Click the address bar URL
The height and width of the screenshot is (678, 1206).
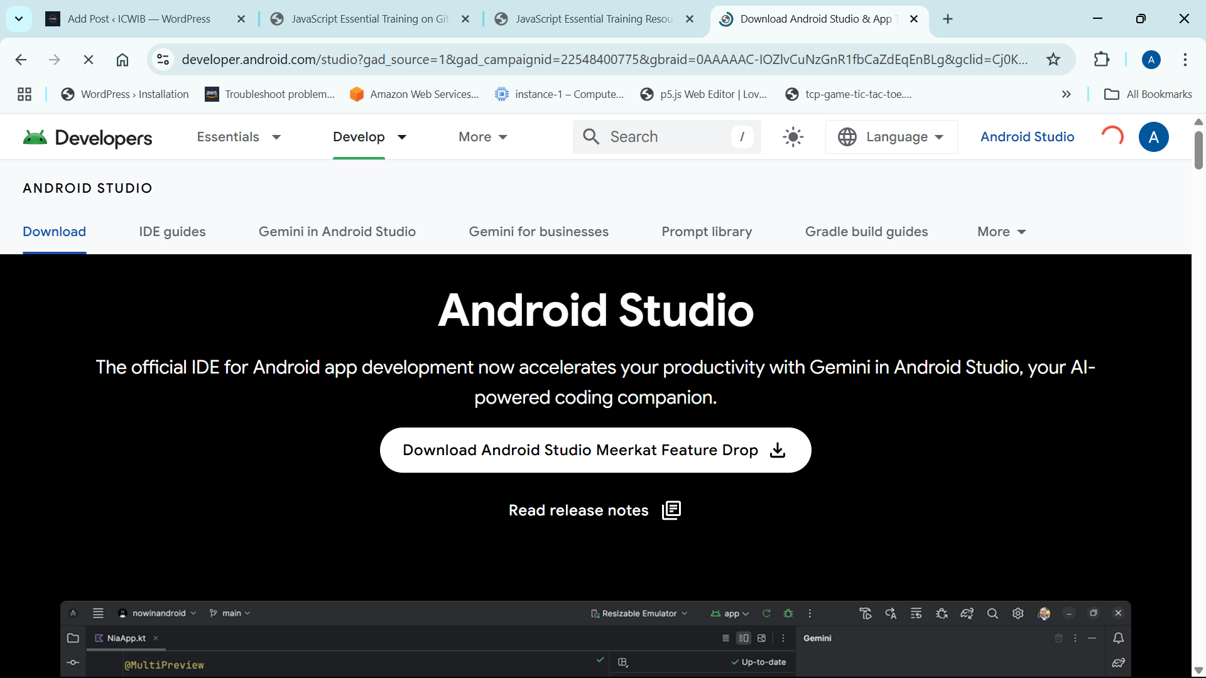click(x=604, y=60)
